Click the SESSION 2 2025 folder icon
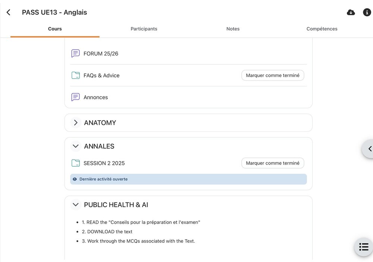Screen dimensions: 373x262 [x=75, y=163]
